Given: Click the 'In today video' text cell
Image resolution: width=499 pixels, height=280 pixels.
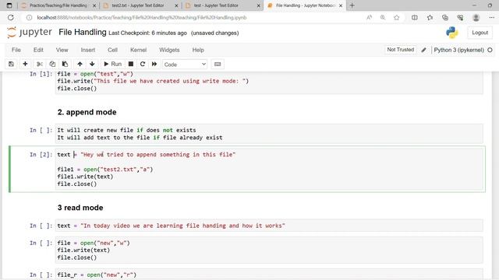Looking at the screenshot, I should [269, 226].
